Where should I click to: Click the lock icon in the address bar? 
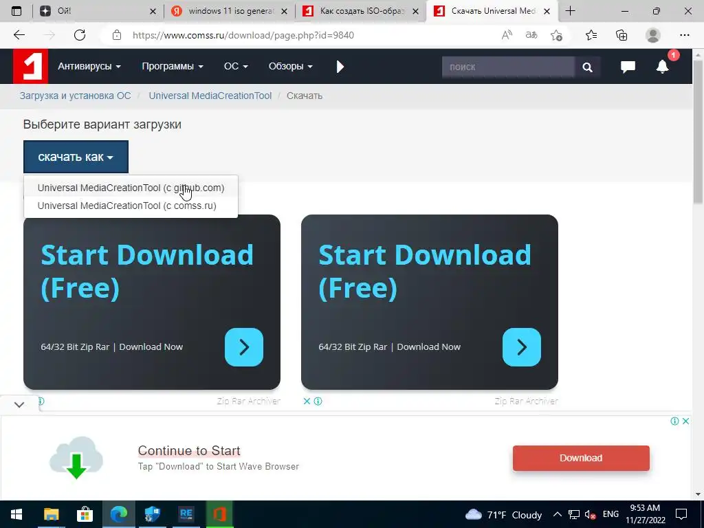click(x=117, y=35)
